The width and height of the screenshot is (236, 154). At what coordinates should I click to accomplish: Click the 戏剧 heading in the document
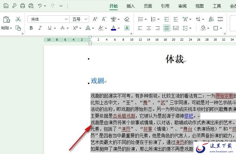(x=97, y=81)
